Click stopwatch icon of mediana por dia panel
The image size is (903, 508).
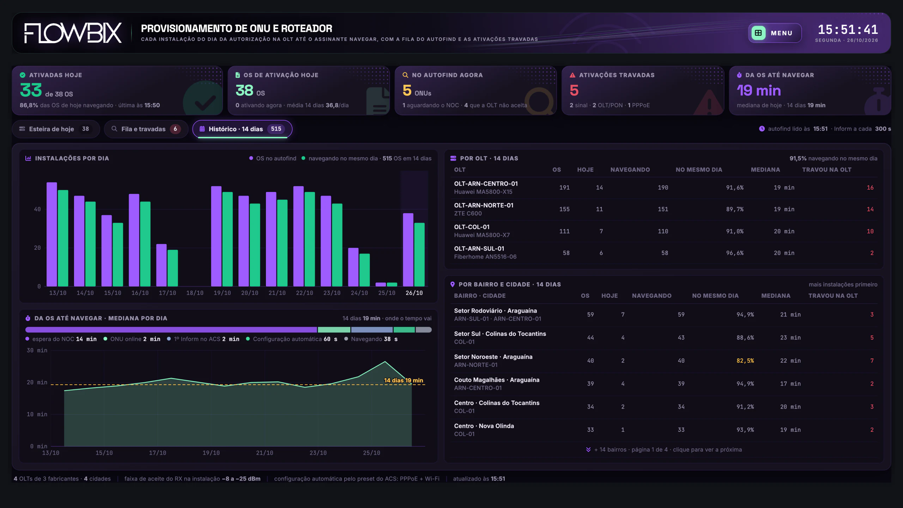[28, 318]
